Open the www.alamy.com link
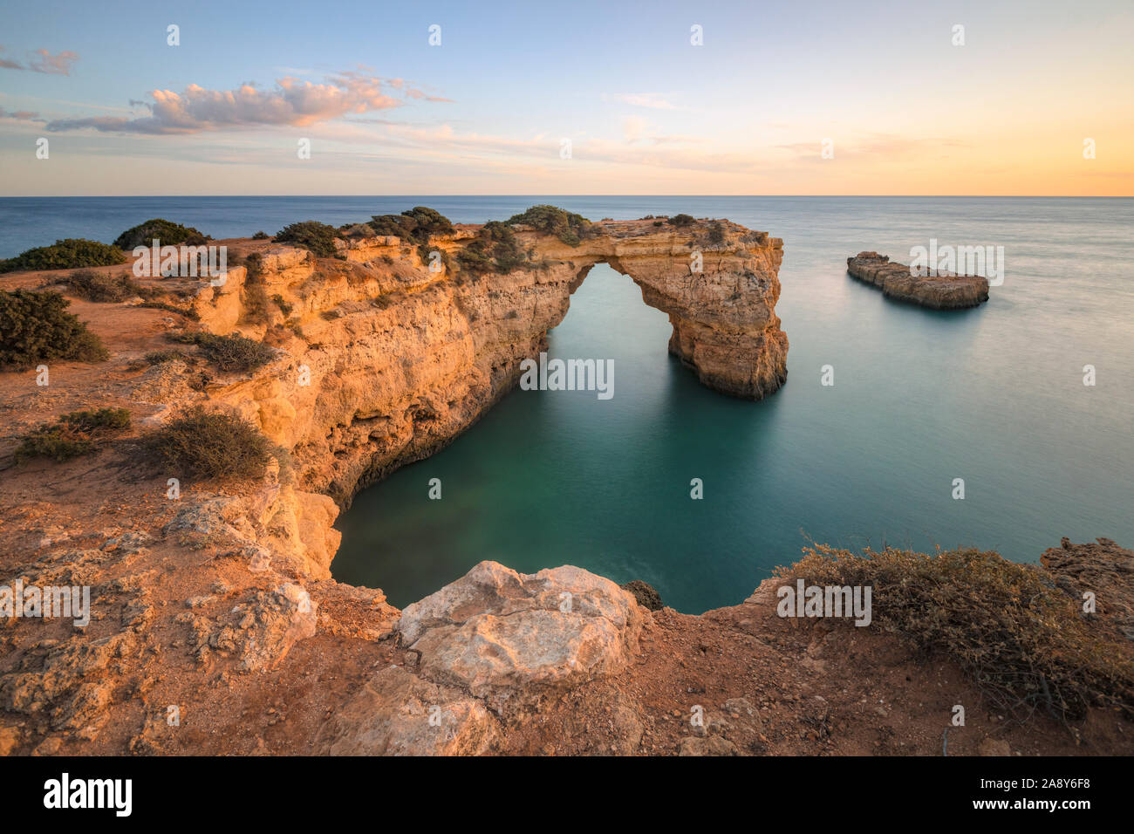The width and height of the screenshot is (1134, 834). 1031,806
